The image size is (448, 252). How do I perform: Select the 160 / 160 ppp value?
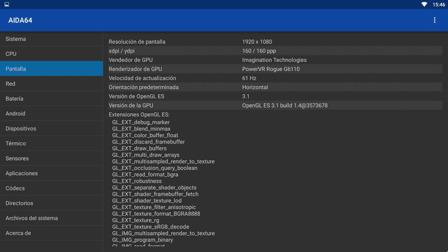[259, 51]
